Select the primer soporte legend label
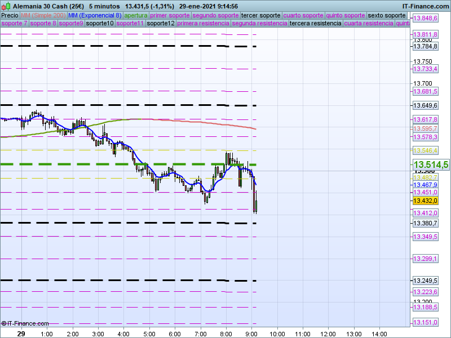451x338 pixels. 170,15
